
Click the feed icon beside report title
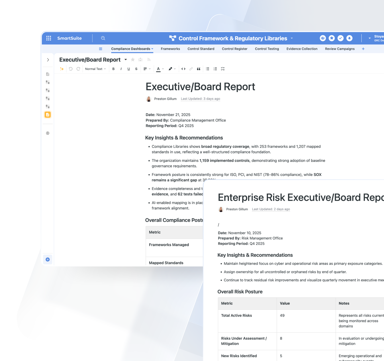[x=149, y=60]
